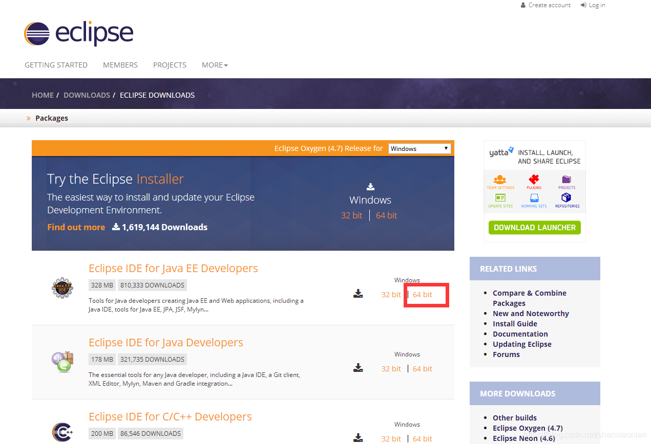Image resolution: width=651 pixels, height=444 pixels.
Task: Open the New and Noteworthy link
Action: [x=531, y=314]
